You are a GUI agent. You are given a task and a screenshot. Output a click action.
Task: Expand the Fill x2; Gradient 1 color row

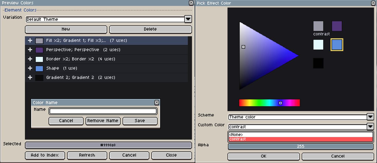click(x=30, y=41)
